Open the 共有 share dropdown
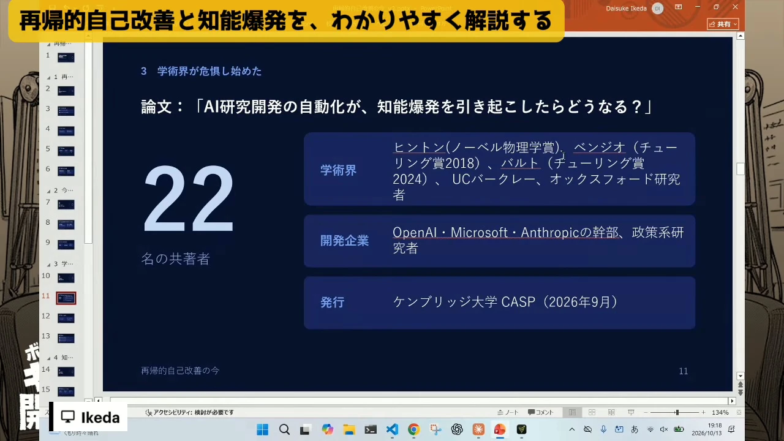The image size is (784, 441). click(x=723, y=24)
